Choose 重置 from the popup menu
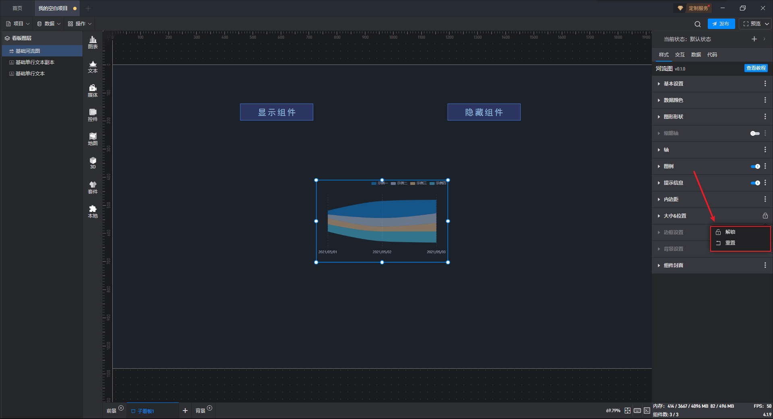The width and height of the screenshot is (773, 419). pos(740,243)
